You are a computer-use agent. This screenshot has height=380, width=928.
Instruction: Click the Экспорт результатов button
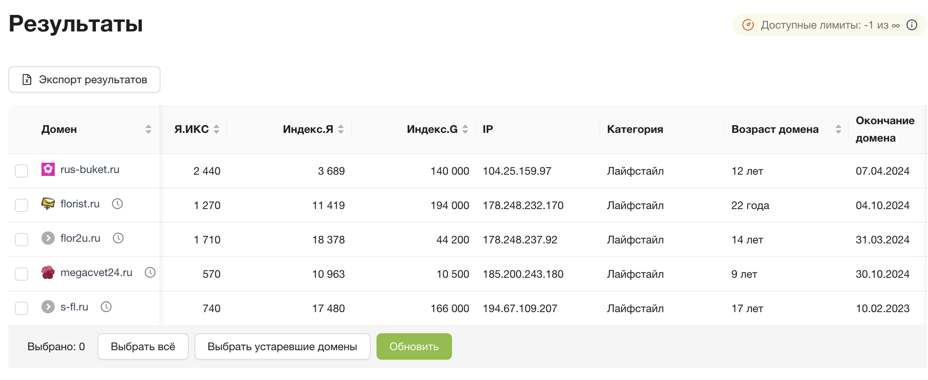coord(84,79)
